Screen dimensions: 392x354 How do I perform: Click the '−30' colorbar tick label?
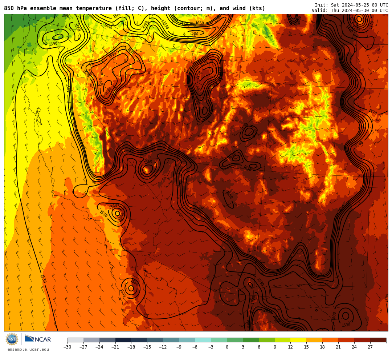tap(68, 347)
